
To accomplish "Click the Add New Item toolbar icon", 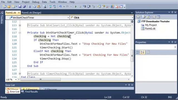I will tap(13, 7).
